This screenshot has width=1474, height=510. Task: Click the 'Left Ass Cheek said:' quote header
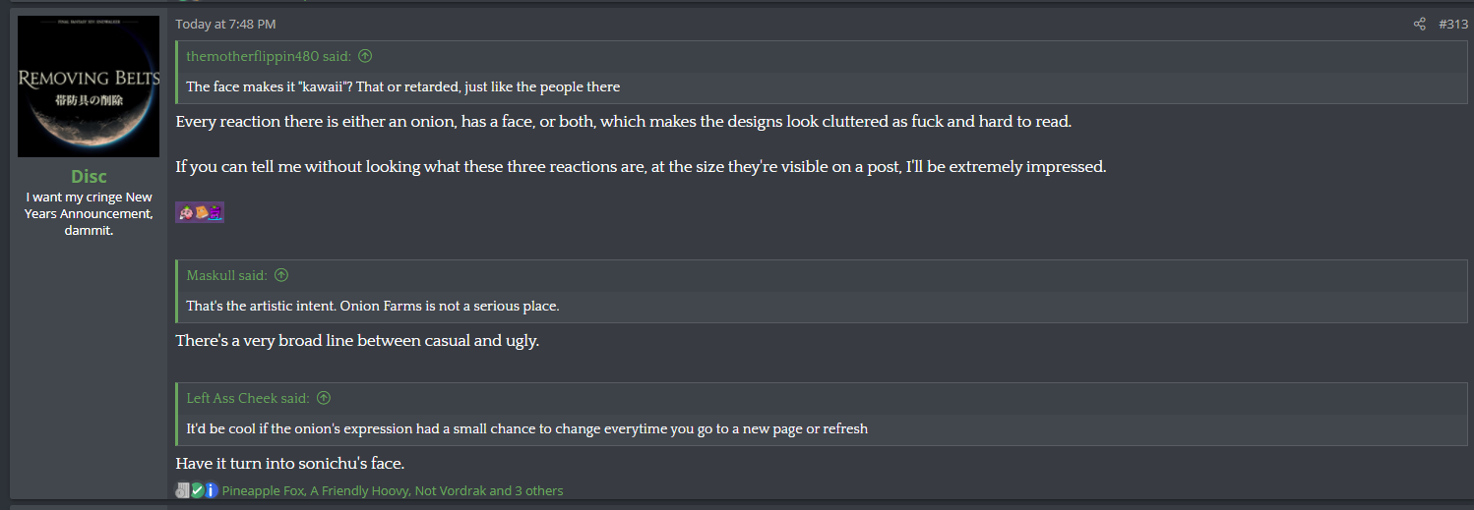[x=248, y=398]
